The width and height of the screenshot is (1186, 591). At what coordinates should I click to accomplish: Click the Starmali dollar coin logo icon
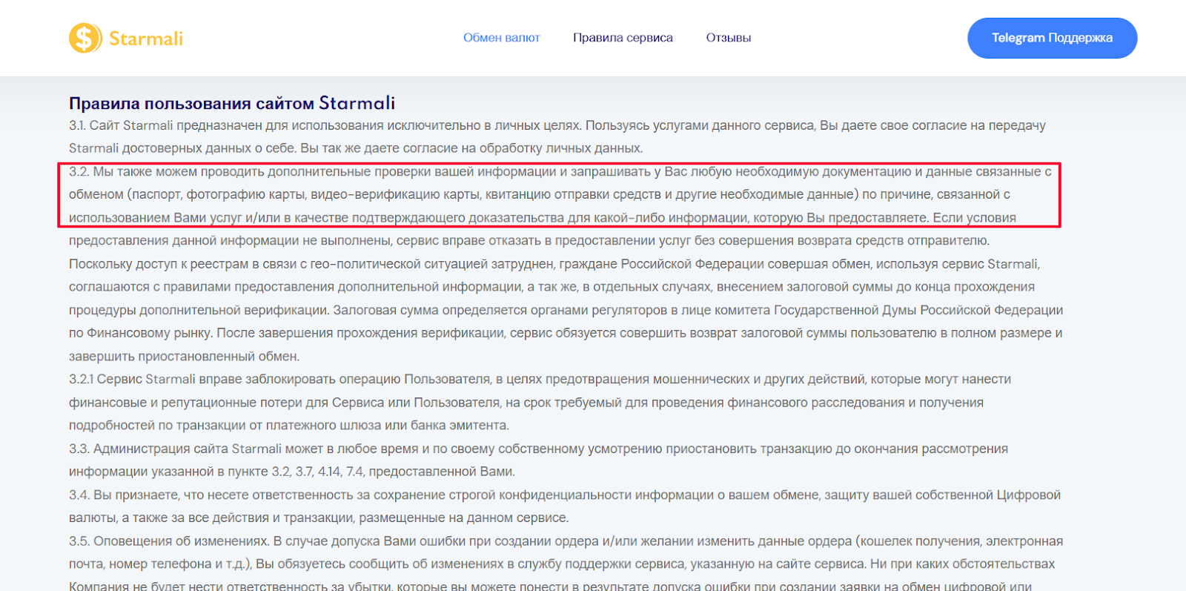85,38
